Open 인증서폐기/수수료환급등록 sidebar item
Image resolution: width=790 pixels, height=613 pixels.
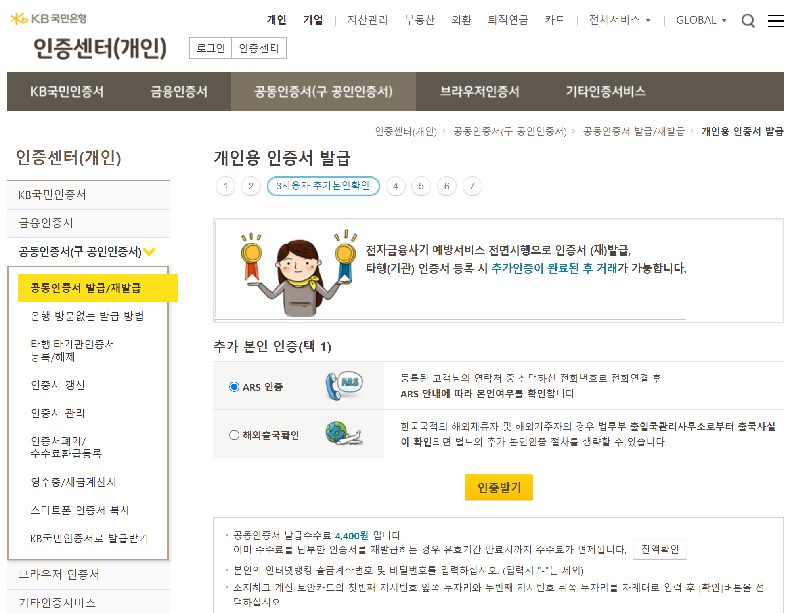click(x=66, y=447)
